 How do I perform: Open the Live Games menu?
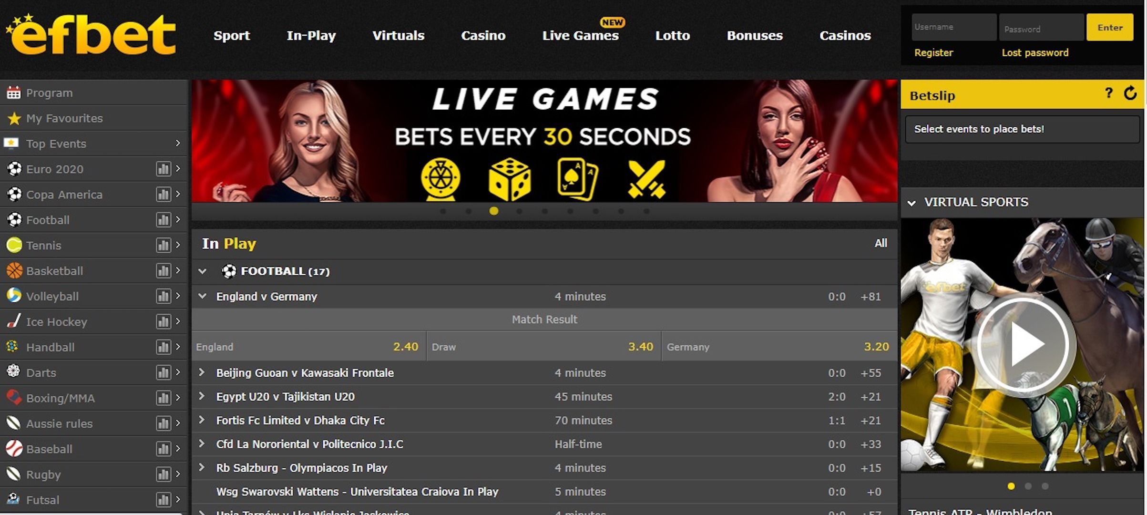(580, 36)
